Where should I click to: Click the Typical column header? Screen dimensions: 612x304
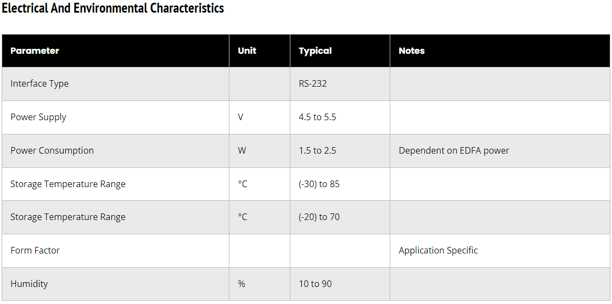pyautogui.click(x=315, y=50)
